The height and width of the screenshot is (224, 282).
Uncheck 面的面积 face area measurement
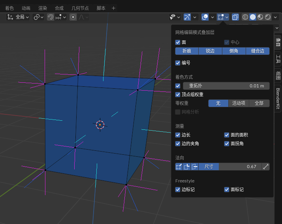click(x=227, y=135)
